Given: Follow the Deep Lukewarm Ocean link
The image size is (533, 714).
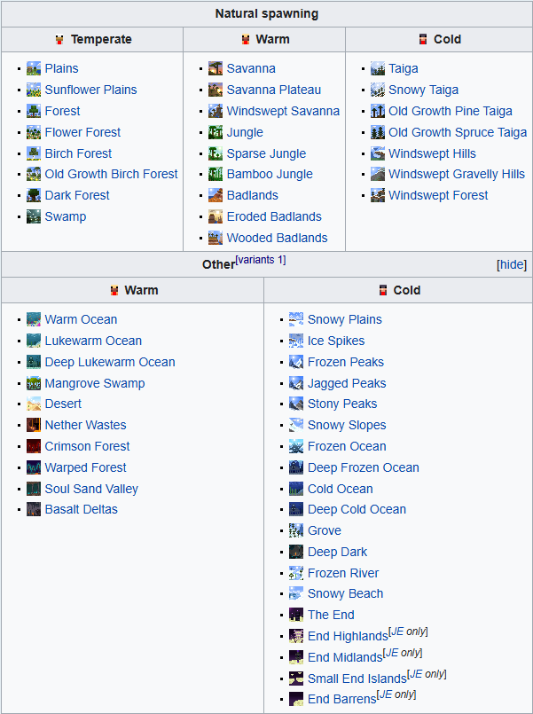Looking at the screenshot, I should point(110,362).
